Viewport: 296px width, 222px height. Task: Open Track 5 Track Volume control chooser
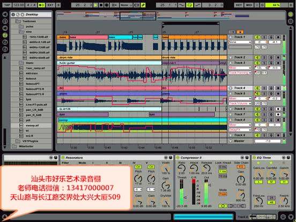tap(240, 103)
